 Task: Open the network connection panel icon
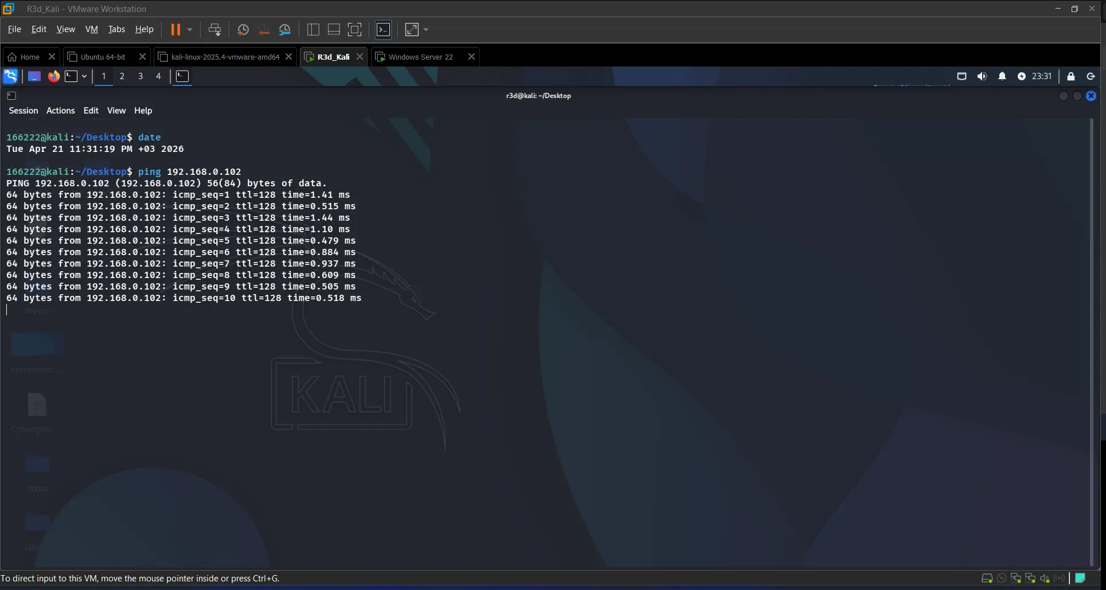pyautogui.click(x=962, y=76)
